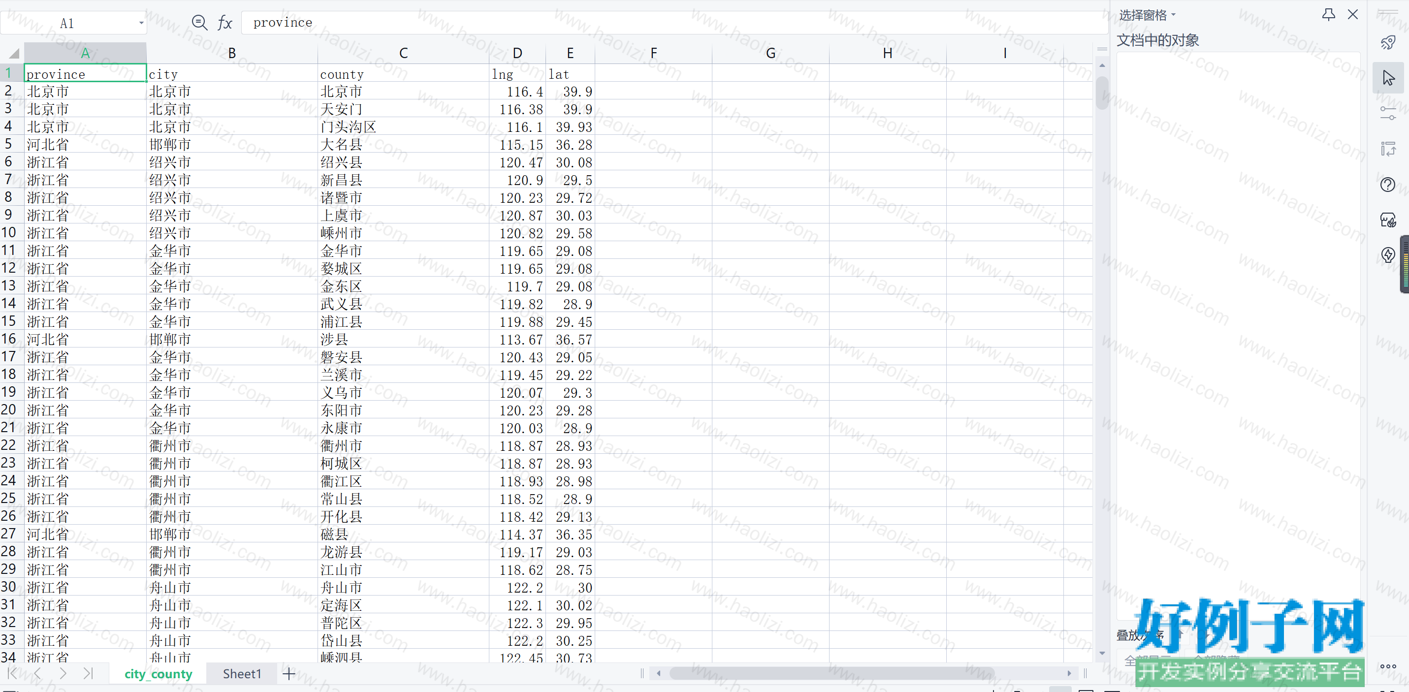The height and width of the screenshot is (692, 1409).
Task: Select the cell '定海区'
Action: point(404,605)
